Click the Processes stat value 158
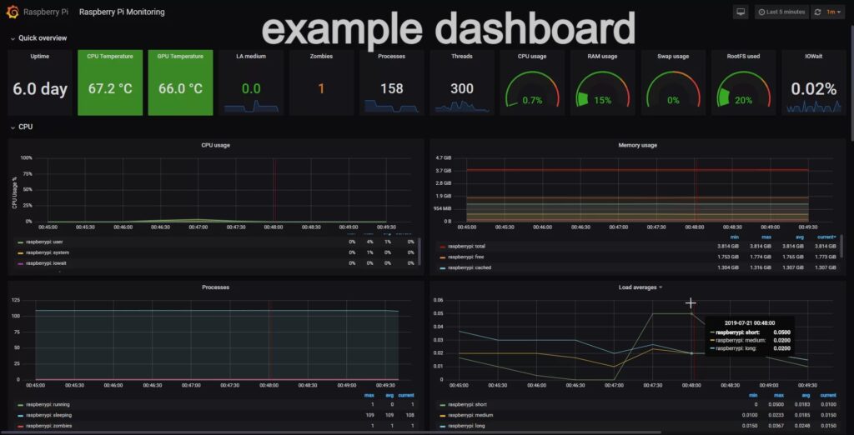Image resolution: width=854 pixels, height=435 pixels. 392,88
